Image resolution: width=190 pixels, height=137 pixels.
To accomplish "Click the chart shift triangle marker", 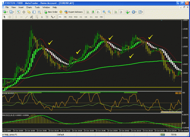I will [x=161, y=20].
